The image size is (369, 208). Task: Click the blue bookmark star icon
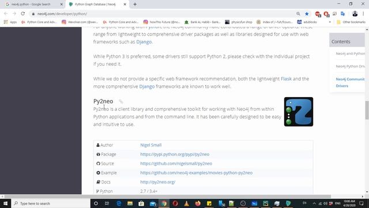[307, 14]
